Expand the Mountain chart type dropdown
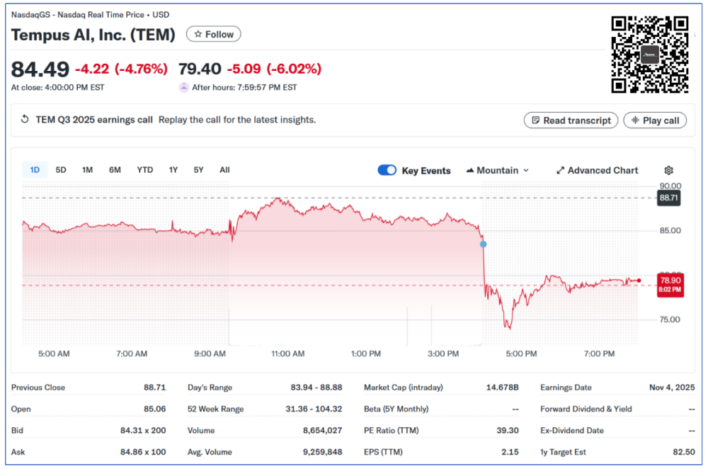Viewport: 708px width, 469px height. (x=497, y=171)
